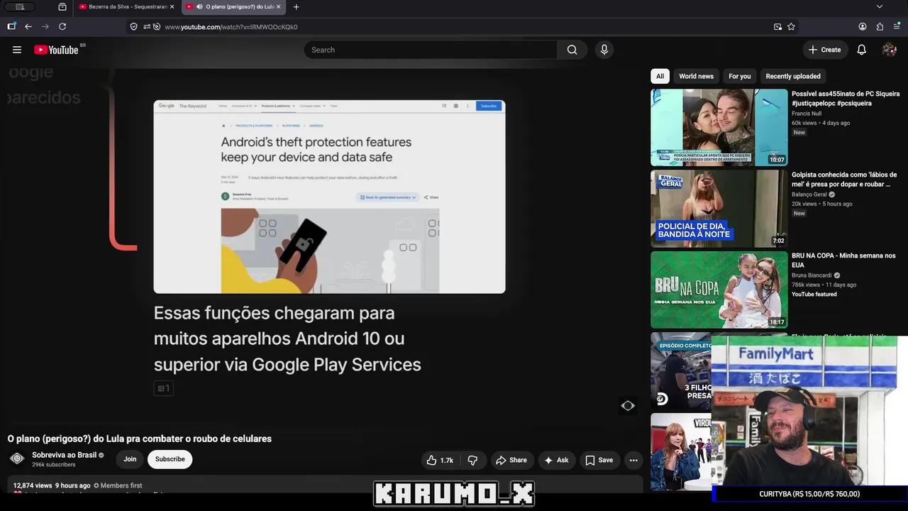Open the tab overview icon left of tabs
The height and width of the screenshot is (511, 908).
pyautogui.click(x=62, y=6)
